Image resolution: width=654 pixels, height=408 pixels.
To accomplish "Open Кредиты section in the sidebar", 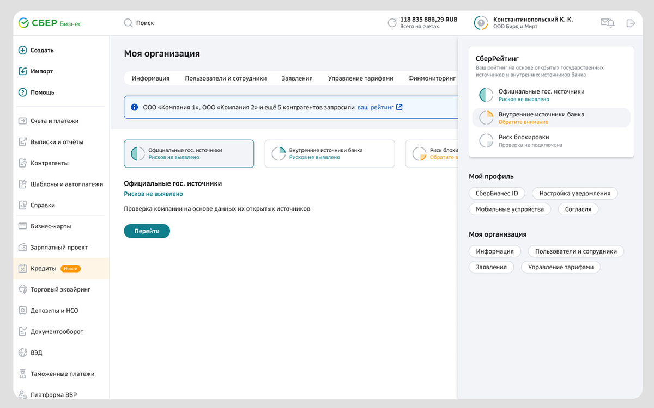I will (61, 268).
